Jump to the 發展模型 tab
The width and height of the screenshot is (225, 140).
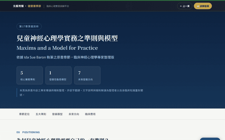tap(57, 114)
